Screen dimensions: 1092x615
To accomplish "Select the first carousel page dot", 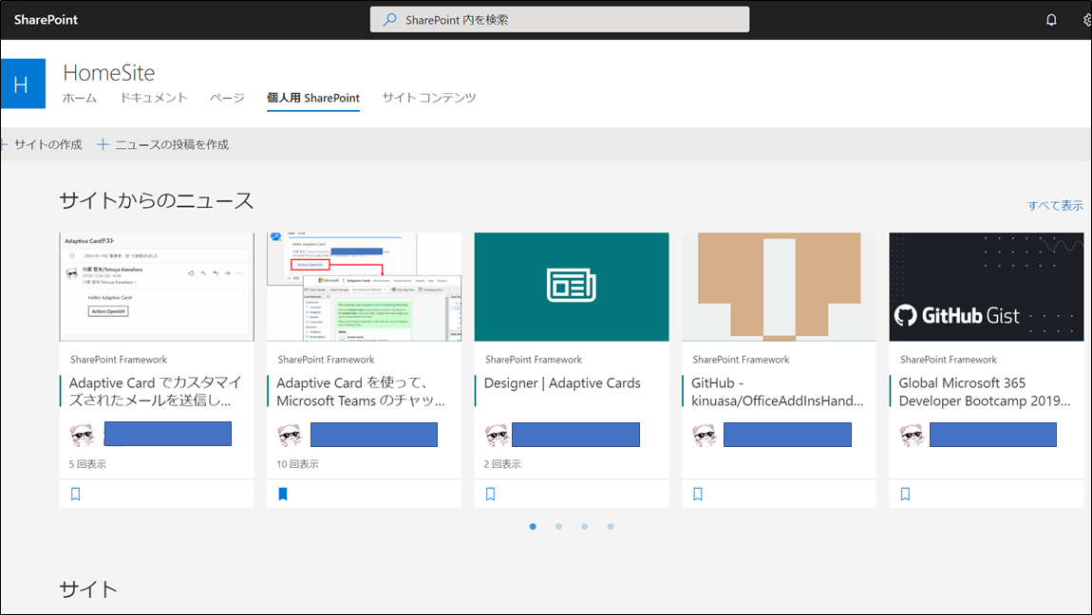I will (x=533, y=527).
